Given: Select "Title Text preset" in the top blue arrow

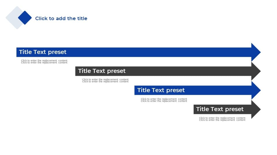Looking at the screenshot, I should pyautogui.click(x=43, y=52).
